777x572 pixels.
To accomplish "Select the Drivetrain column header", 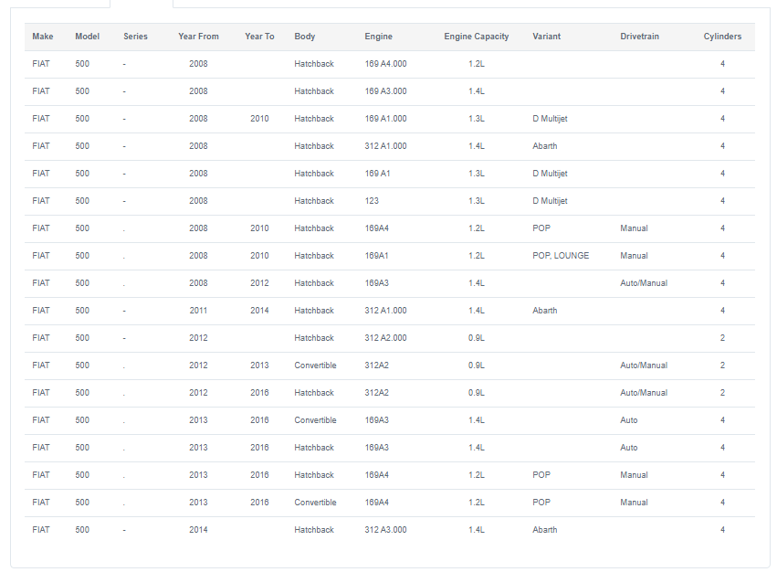I will [639, 37].
